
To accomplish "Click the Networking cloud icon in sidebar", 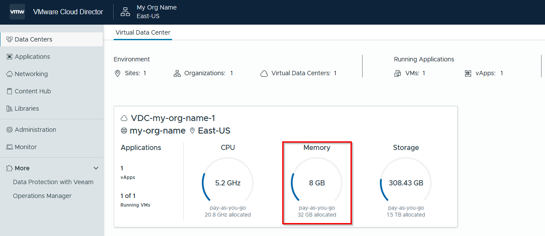I will point(10,74).
